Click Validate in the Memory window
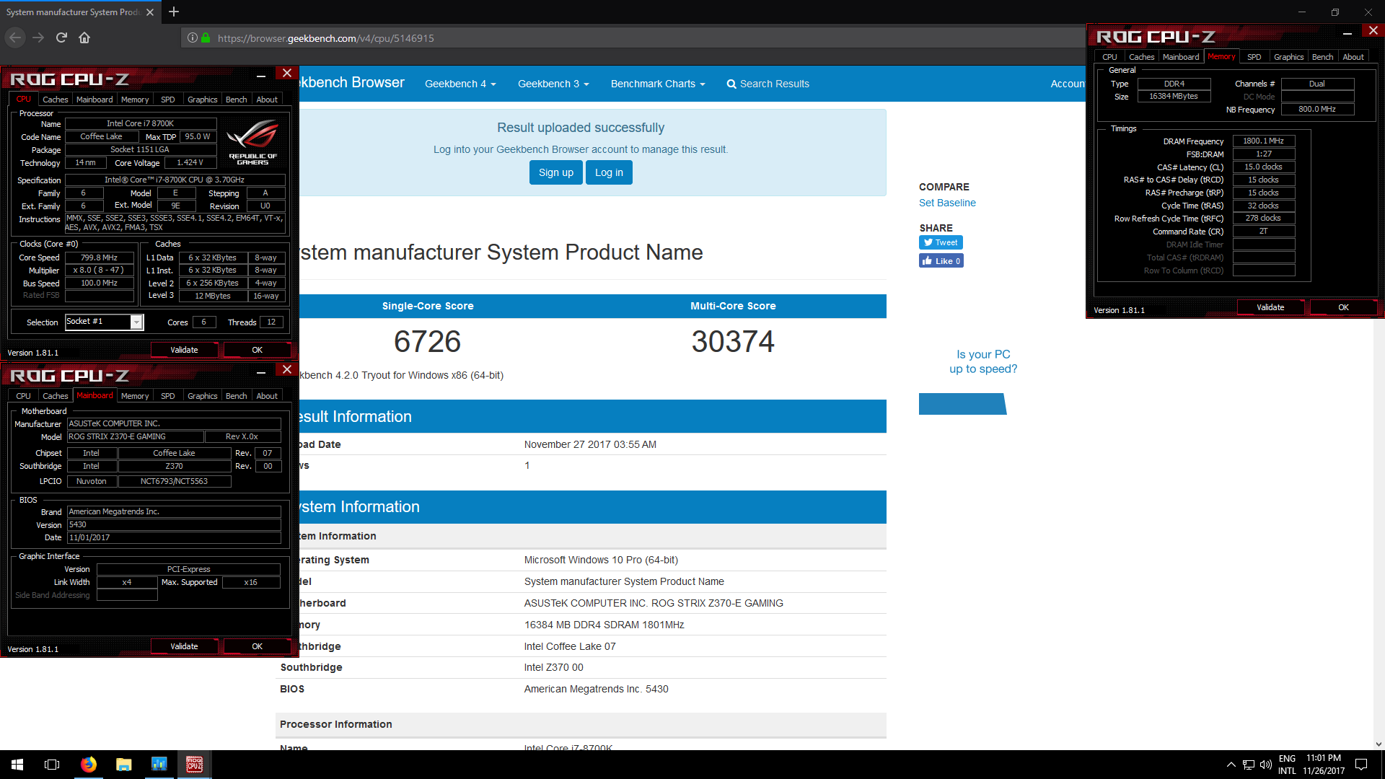 pos(1270,307)
